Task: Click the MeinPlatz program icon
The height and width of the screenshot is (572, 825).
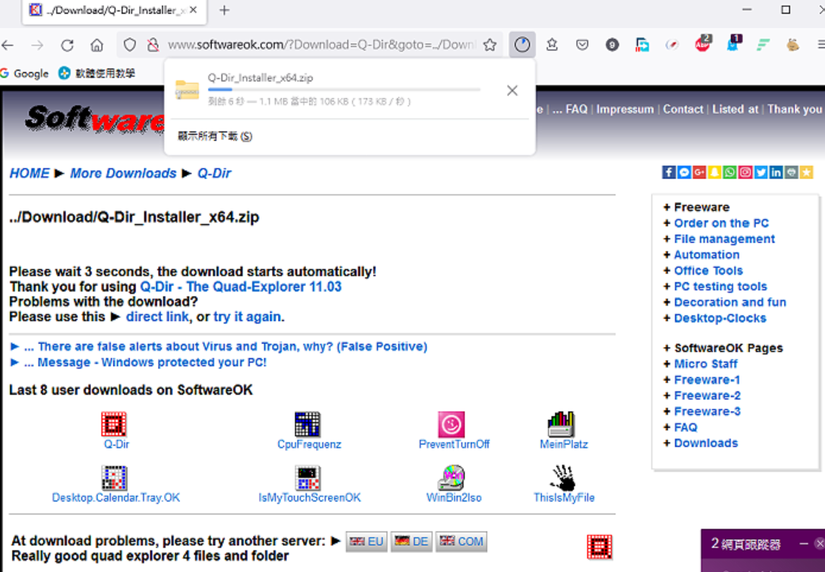Action: pos(561,424)
